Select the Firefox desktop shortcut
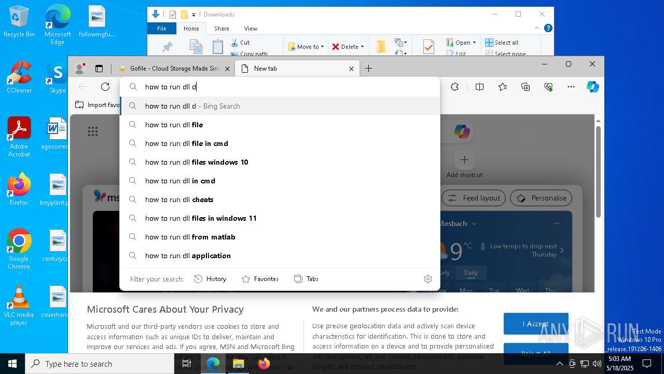 pyautogui.click(x=19, y=190)
